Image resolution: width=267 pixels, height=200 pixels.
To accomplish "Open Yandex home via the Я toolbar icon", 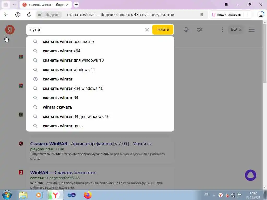I will coord(18,15).
